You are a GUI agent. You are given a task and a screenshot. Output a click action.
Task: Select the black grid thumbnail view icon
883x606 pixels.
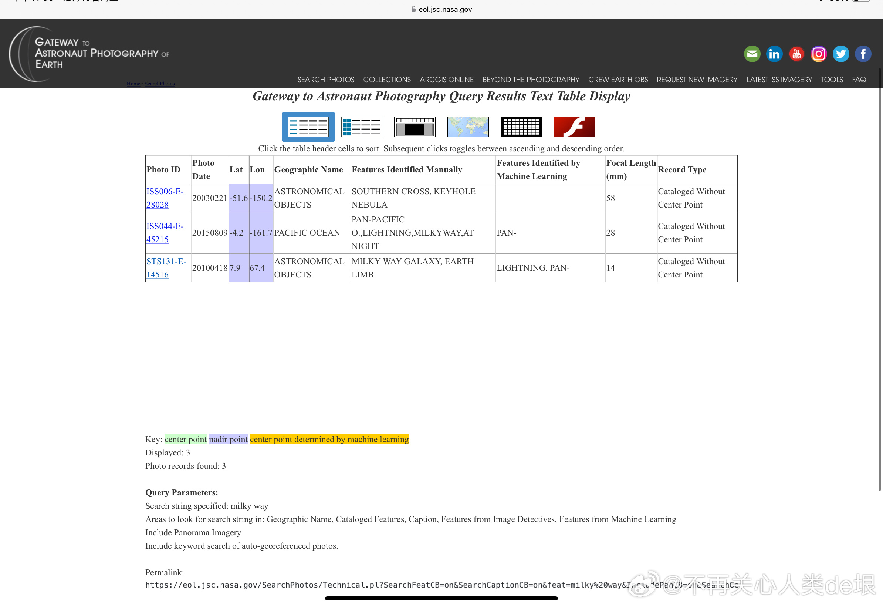[x=521, y=127]
